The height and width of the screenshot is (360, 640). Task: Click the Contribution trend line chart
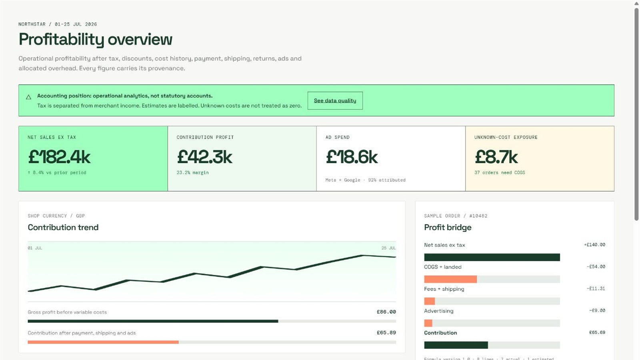tap(212, 271)
